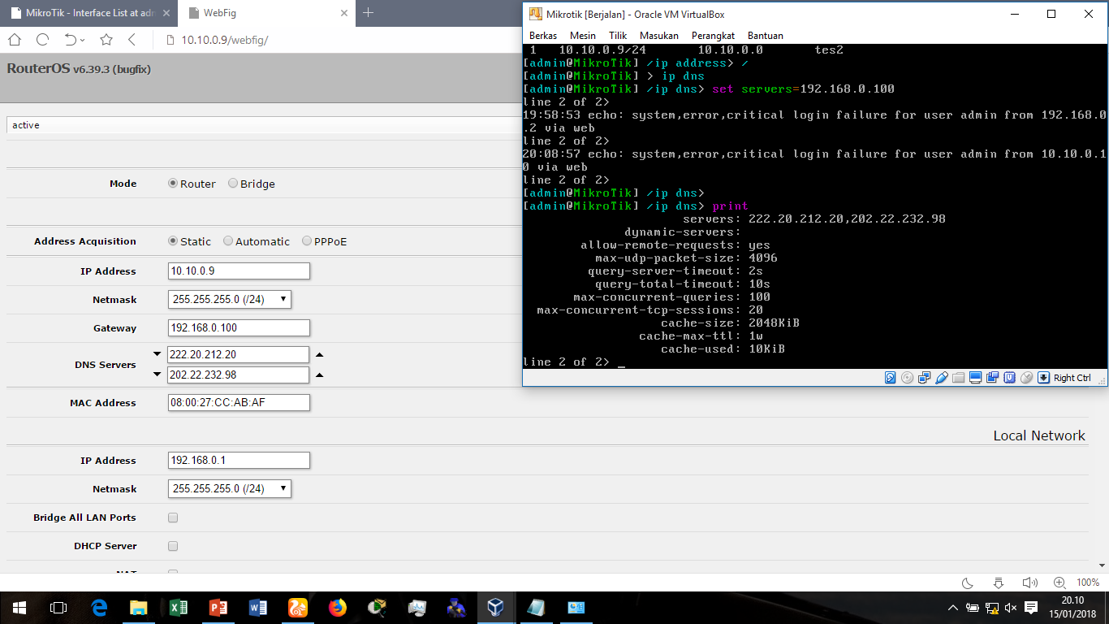This screenshot has height=624, width=1109.
Task: Switch to the WebFig browser tab
Action: [266, 13]
